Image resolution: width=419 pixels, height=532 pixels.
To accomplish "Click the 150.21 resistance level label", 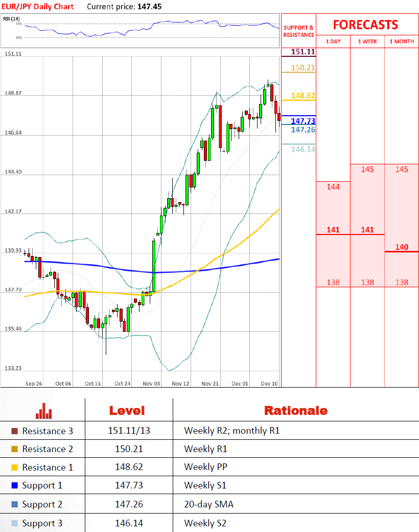I will pos(303,68).
